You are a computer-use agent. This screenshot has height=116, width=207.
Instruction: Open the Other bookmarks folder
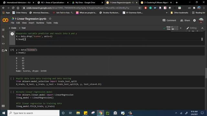click(179, 13)
